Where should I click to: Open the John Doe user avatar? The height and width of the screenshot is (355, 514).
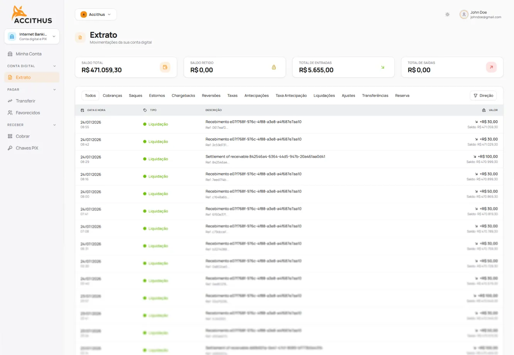coord(464,15)
